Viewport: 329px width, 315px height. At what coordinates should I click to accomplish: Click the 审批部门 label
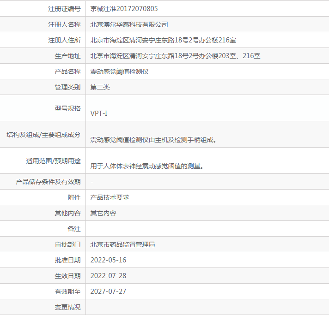tap(67, 244)
